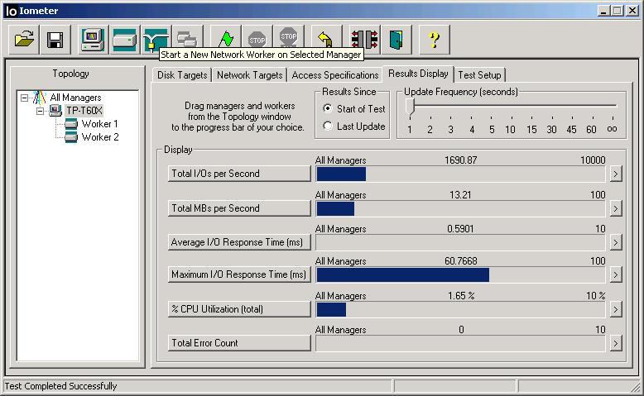
Task: Collapse the All Managers tree node
Action: (24, 98)
